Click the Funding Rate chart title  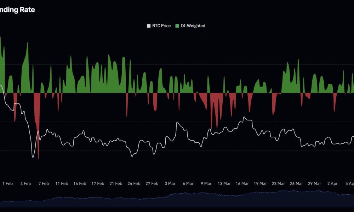click(x=18, y=10)
